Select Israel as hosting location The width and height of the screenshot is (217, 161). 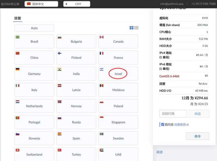(x=118, y=74)
